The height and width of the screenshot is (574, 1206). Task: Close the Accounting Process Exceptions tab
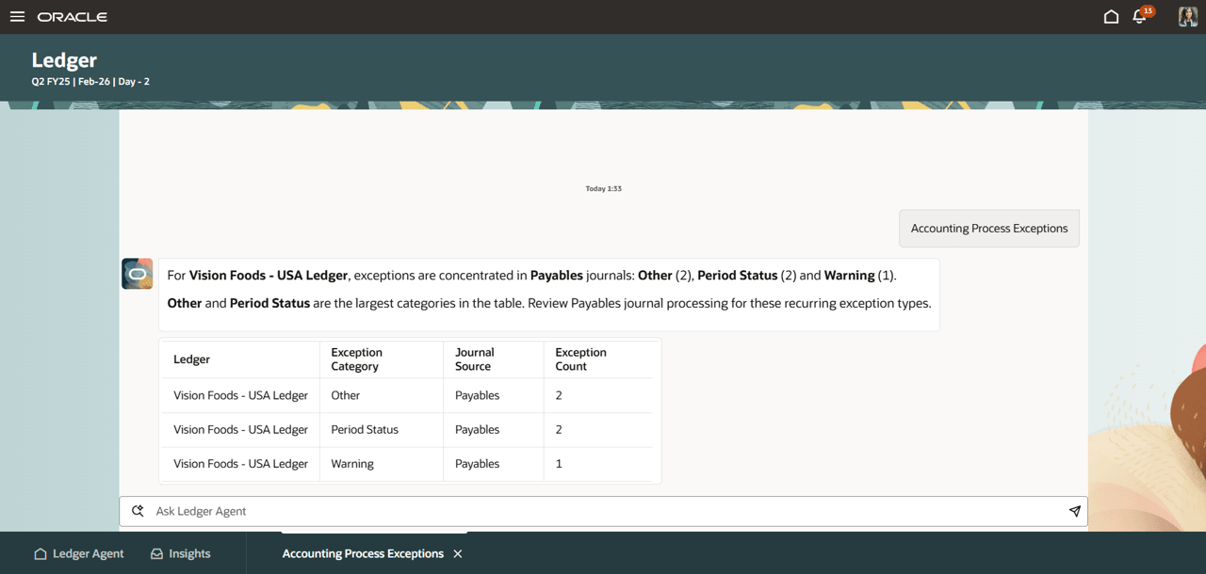(x=458, y=553)
